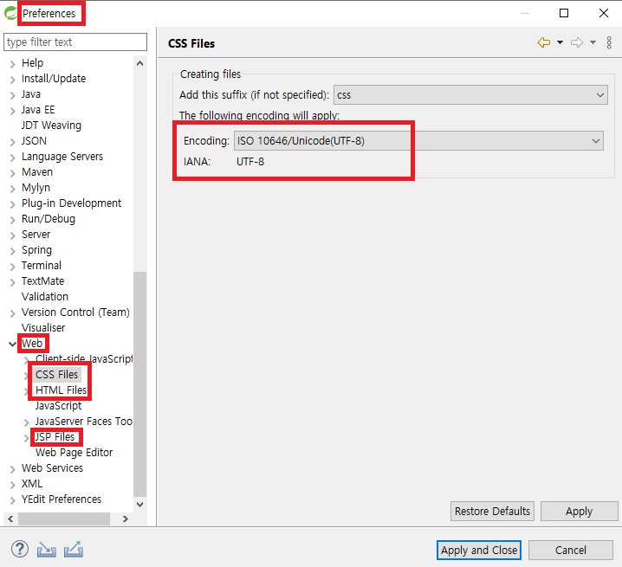Select Web Services preferences

coord(52,467)
